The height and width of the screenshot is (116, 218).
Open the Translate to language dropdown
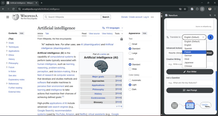194,37
